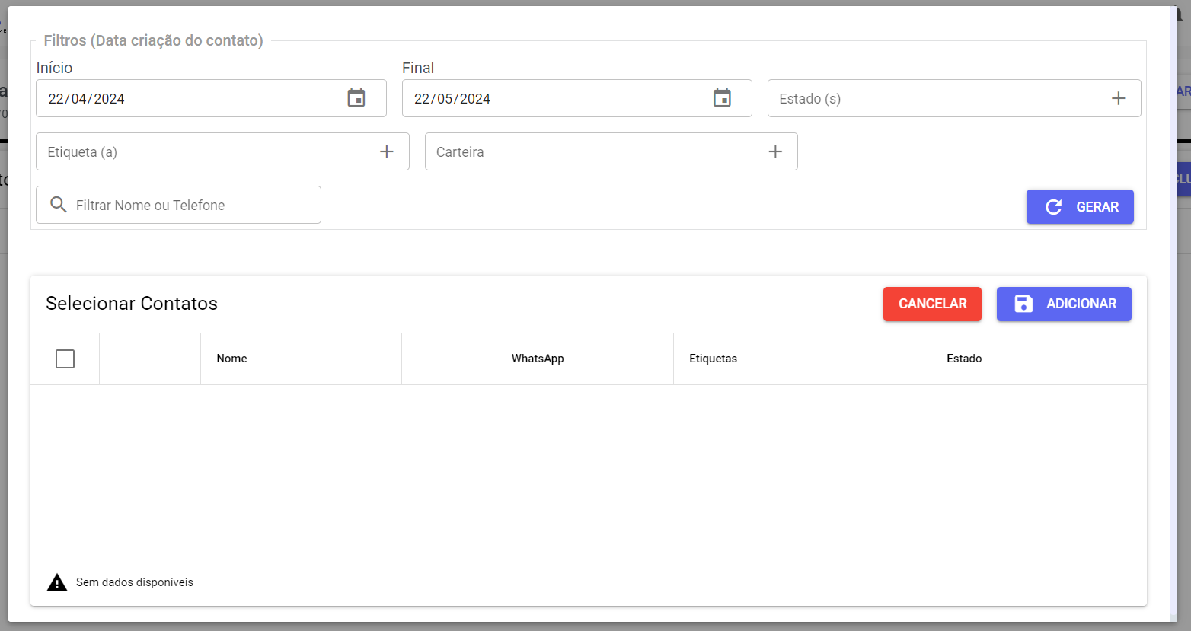Open the Início date calendar picker icon
1191x631 pixels.
[356, 98]
